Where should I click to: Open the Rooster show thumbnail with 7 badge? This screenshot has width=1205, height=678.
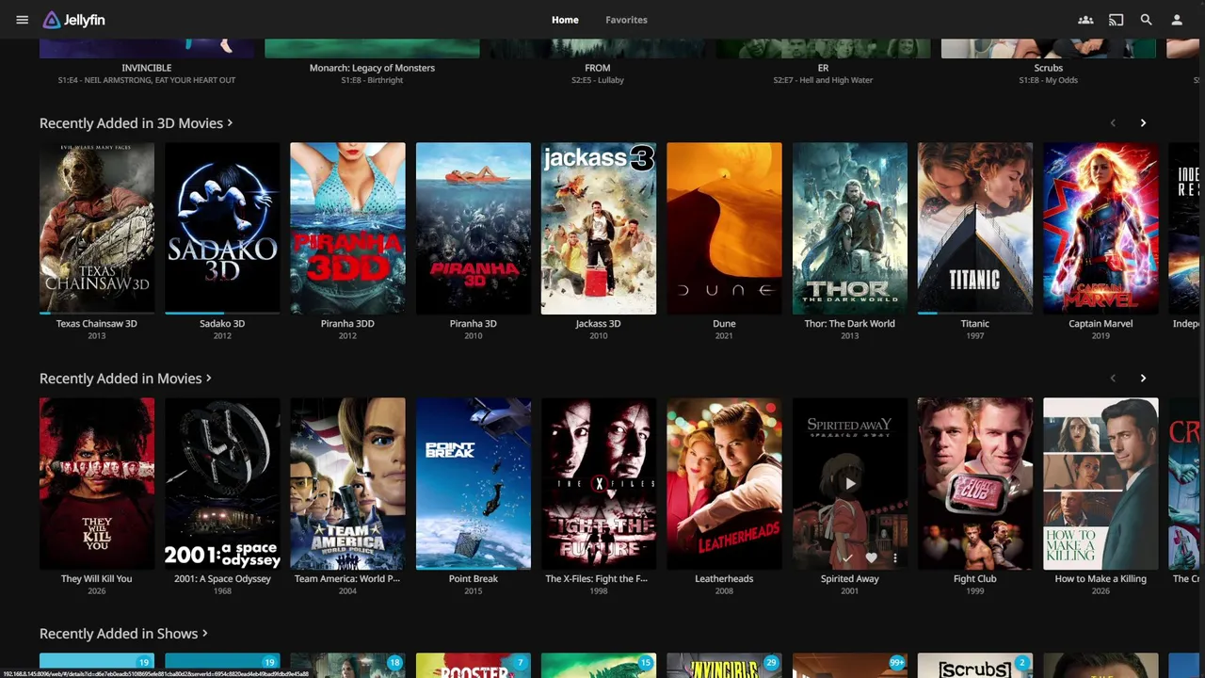(x=473, y=665)
